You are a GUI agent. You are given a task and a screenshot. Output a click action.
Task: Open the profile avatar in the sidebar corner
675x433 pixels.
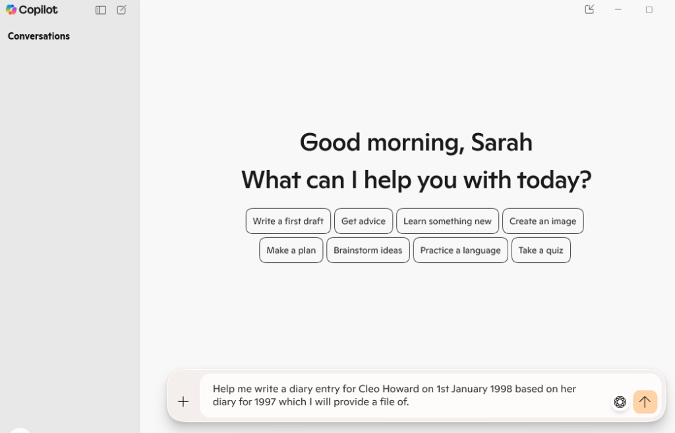pyautogui.click(x=20, y=430)
